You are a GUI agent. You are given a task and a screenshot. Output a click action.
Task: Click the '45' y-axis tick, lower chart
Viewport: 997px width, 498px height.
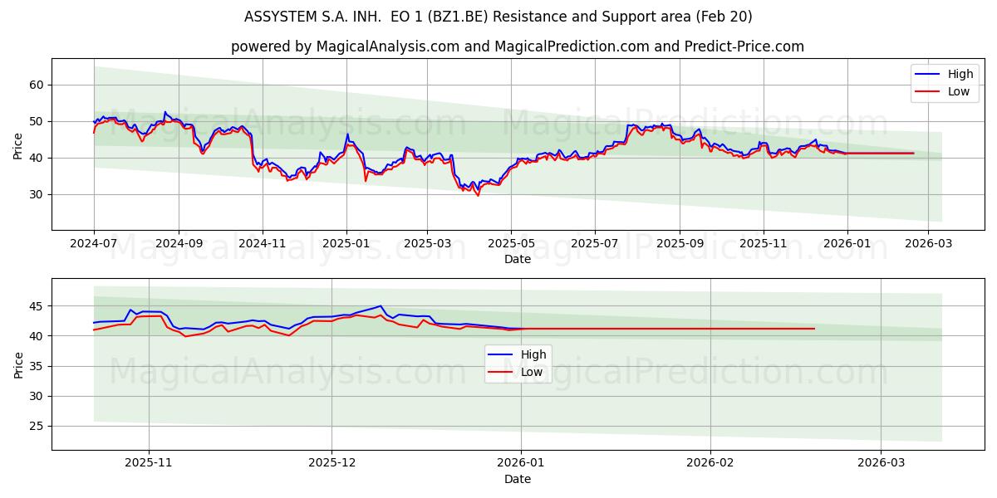click(x=38, y=306)
